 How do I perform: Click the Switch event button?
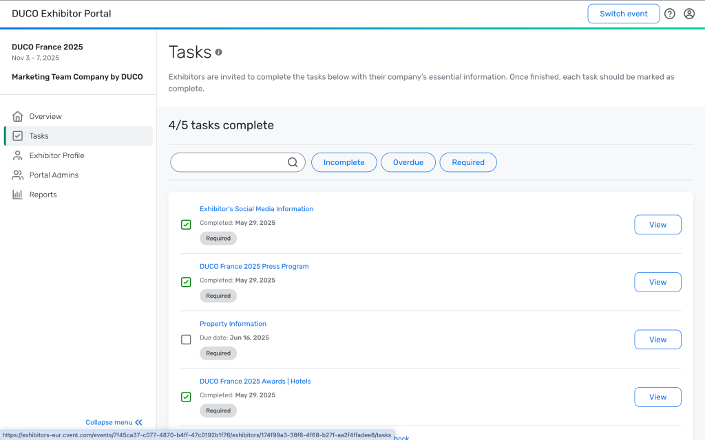pos(623,14)
